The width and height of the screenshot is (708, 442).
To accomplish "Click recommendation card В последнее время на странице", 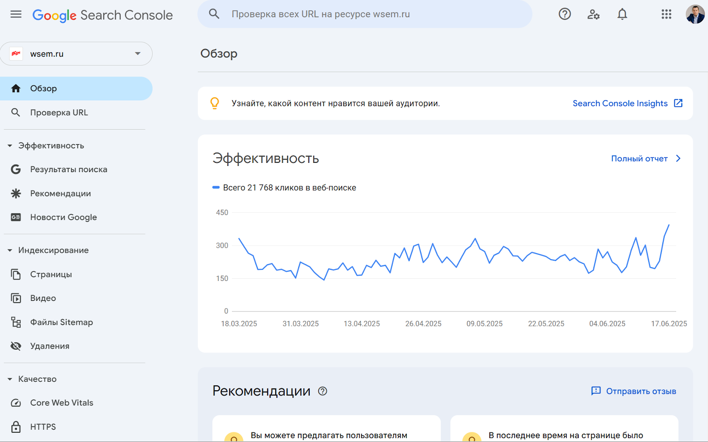I will click(x=564, y=429).
